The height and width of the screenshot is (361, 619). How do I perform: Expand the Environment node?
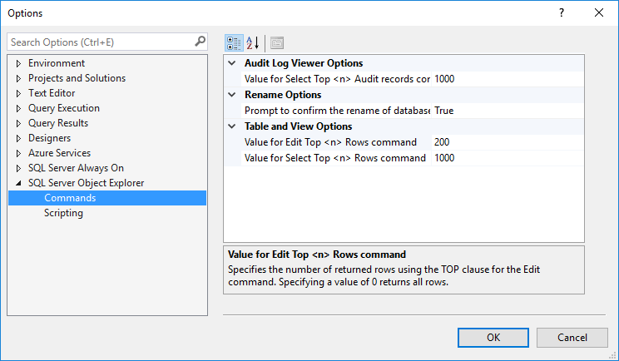pos(18,63)
